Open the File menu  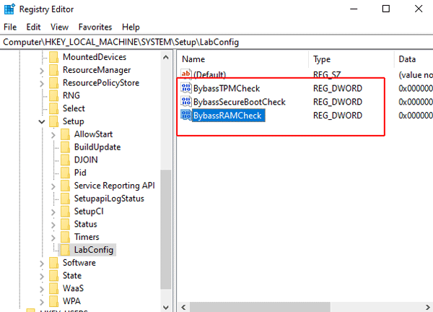10,27
